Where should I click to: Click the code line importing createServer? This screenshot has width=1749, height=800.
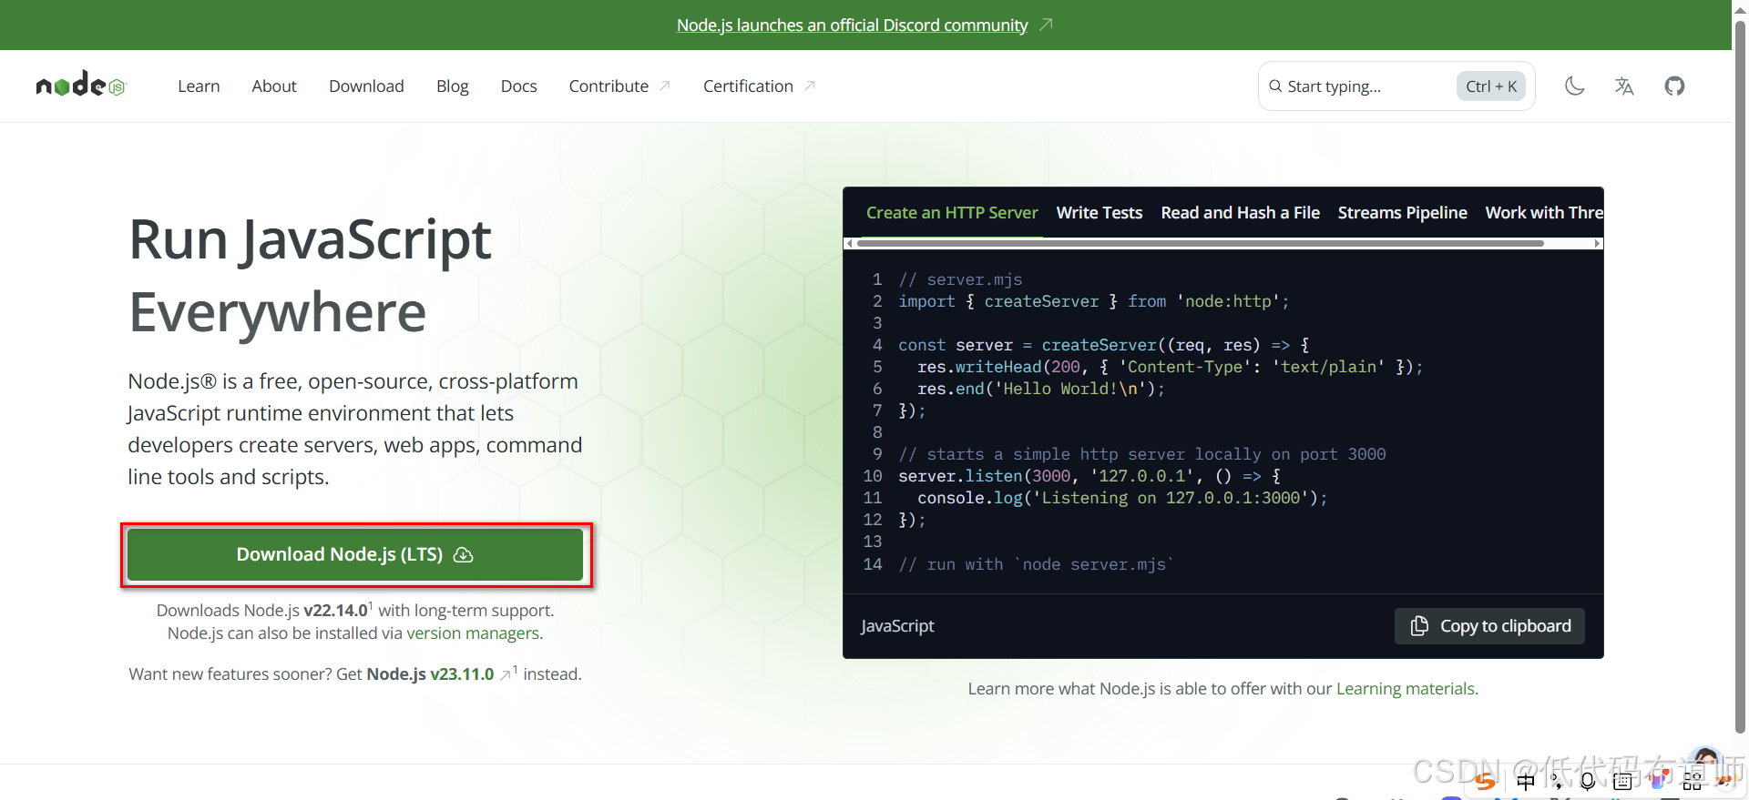(x=1093, y=301)
